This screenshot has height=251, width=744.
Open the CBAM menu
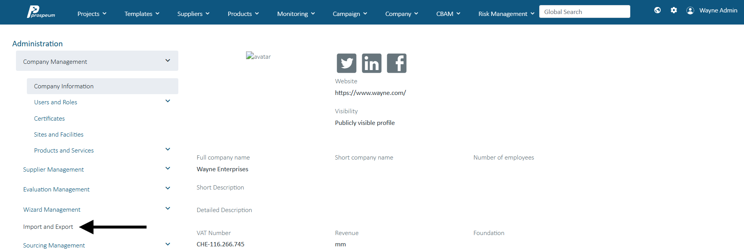click(449, 14)
